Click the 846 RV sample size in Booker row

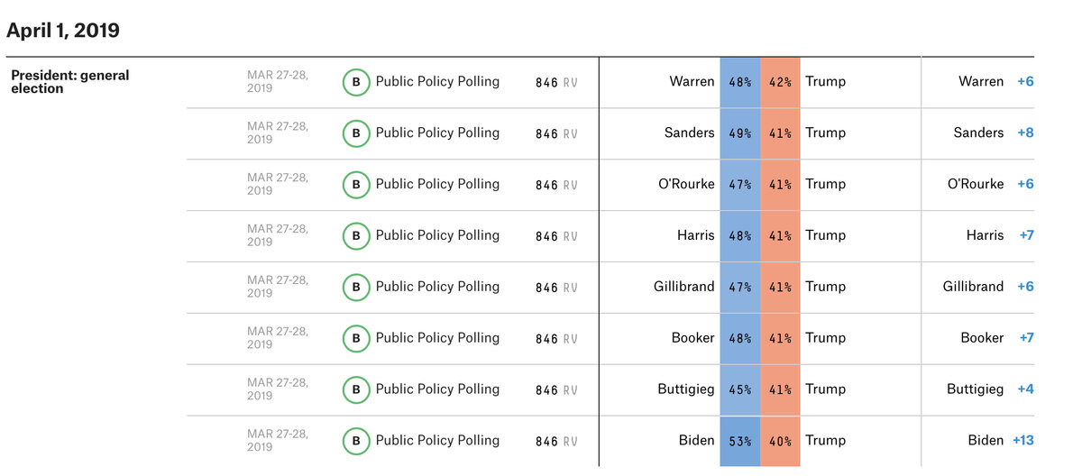[x=556, y=339]
